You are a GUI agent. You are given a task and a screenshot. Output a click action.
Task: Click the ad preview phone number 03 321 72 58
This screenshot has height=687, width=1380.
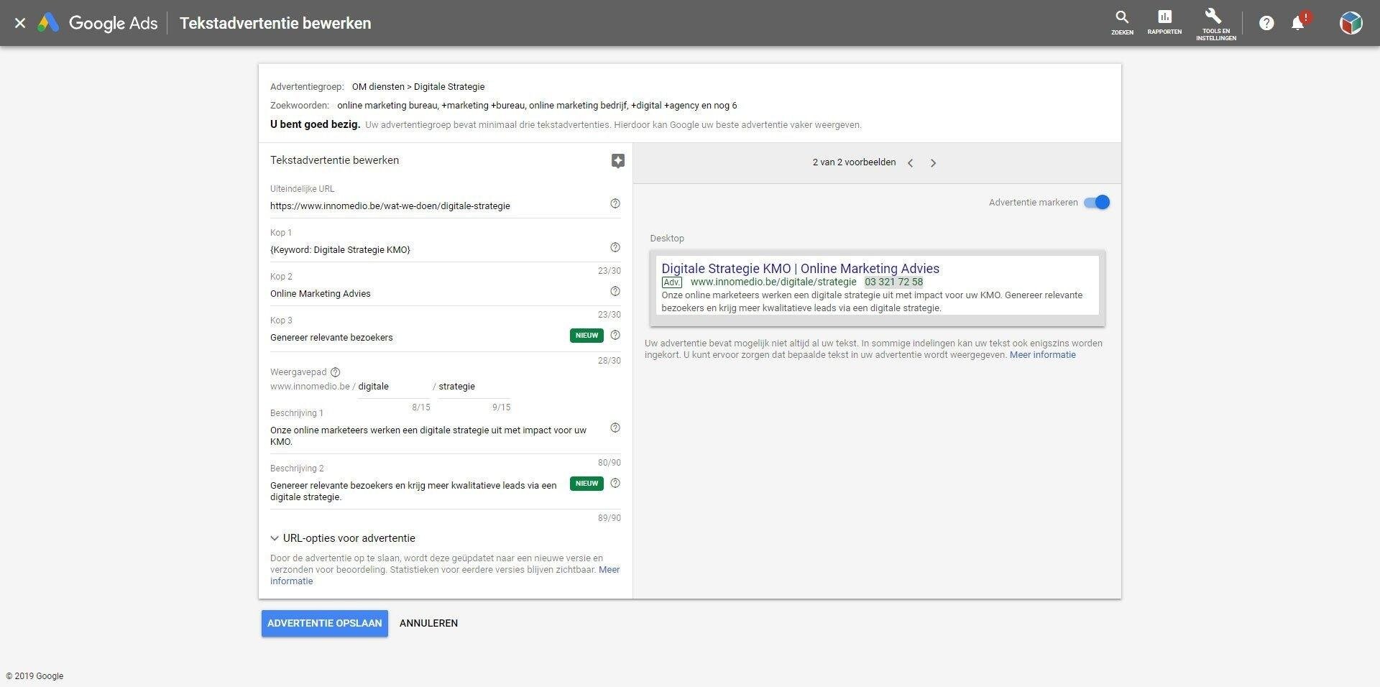(893, 282)
